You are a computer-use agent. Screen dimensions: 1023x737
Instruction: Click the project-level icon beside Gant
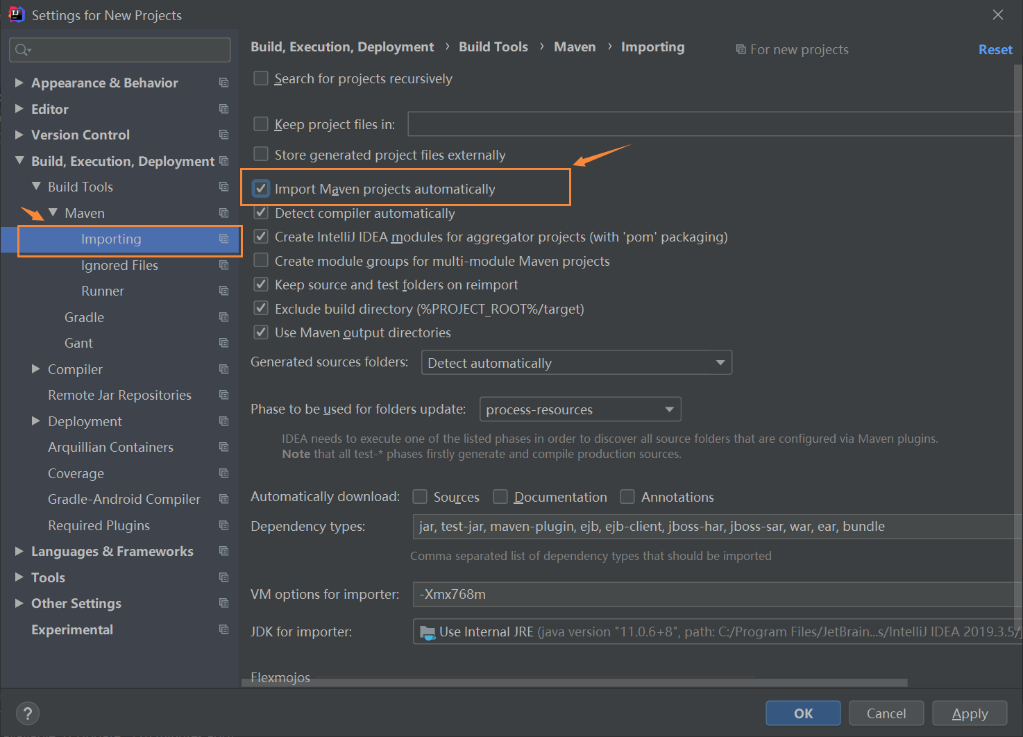click(x=223, y=343)
